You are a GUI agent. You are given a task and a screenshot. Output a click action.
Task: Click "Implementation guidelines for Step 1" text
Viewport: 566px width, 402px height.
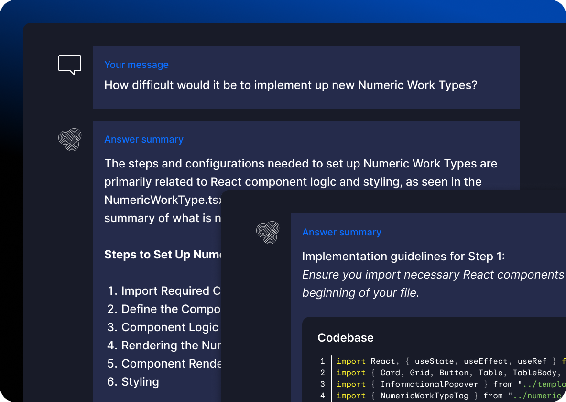click(403, 257)
